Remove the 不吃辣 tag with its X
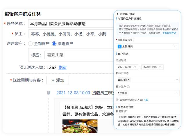 [126, 93]
